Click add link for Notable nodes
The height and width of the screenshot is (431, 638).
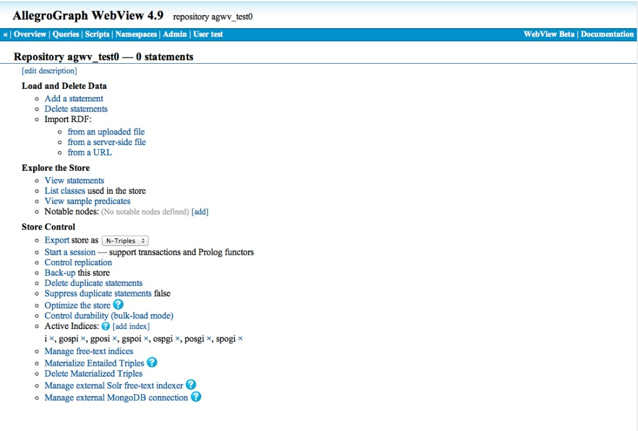200,212
